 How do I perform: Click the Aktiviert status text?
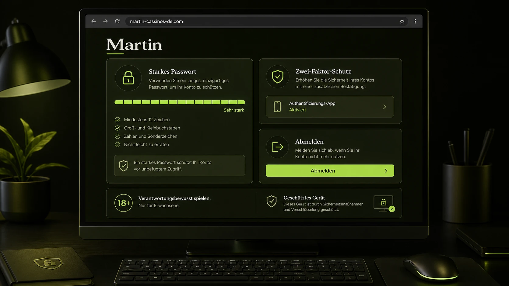297,110
